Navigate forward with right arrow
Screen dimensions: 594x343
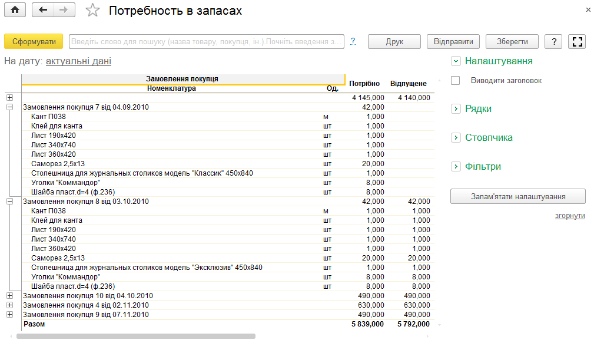(64, 10)
